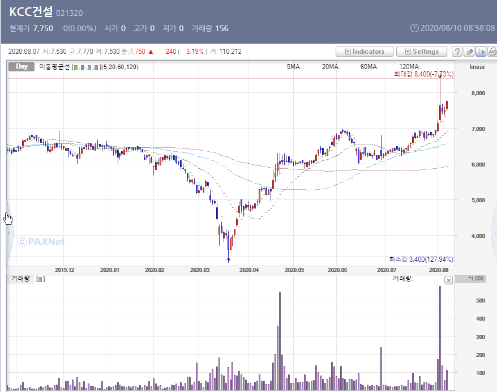Select the eraser drawing tool
The image size is (497, 392).
click(x=469, y=52)
